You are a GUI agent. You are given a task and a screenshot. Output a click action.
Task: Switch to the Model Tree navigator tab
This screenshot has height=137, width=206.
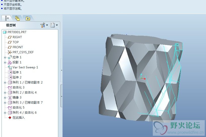click(7, 18)
